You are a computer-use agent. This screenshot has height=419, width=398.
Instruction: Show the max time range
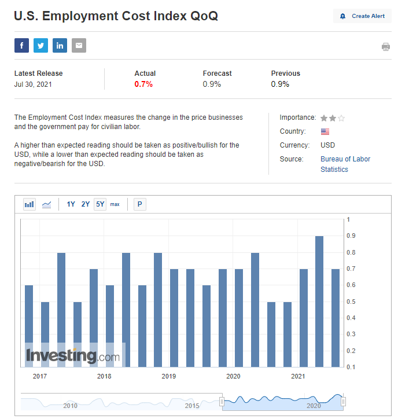click(115, 204)
